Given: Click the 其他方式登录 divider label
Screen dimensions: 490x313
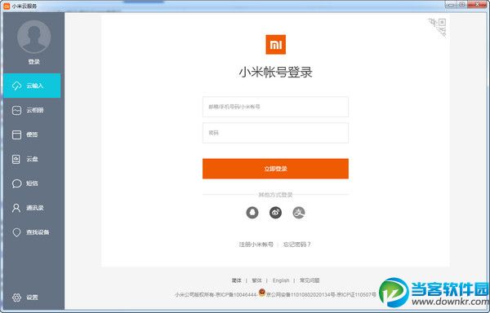Looking at the screenshot, I should 275,195.
